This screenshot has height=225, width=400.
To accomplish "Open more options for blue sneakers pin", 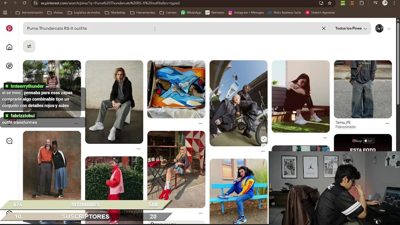I will tap(201, 123).
